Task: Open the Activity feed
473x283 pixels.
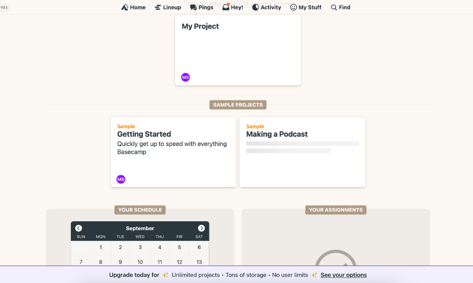Action: (x=266, y=8)
